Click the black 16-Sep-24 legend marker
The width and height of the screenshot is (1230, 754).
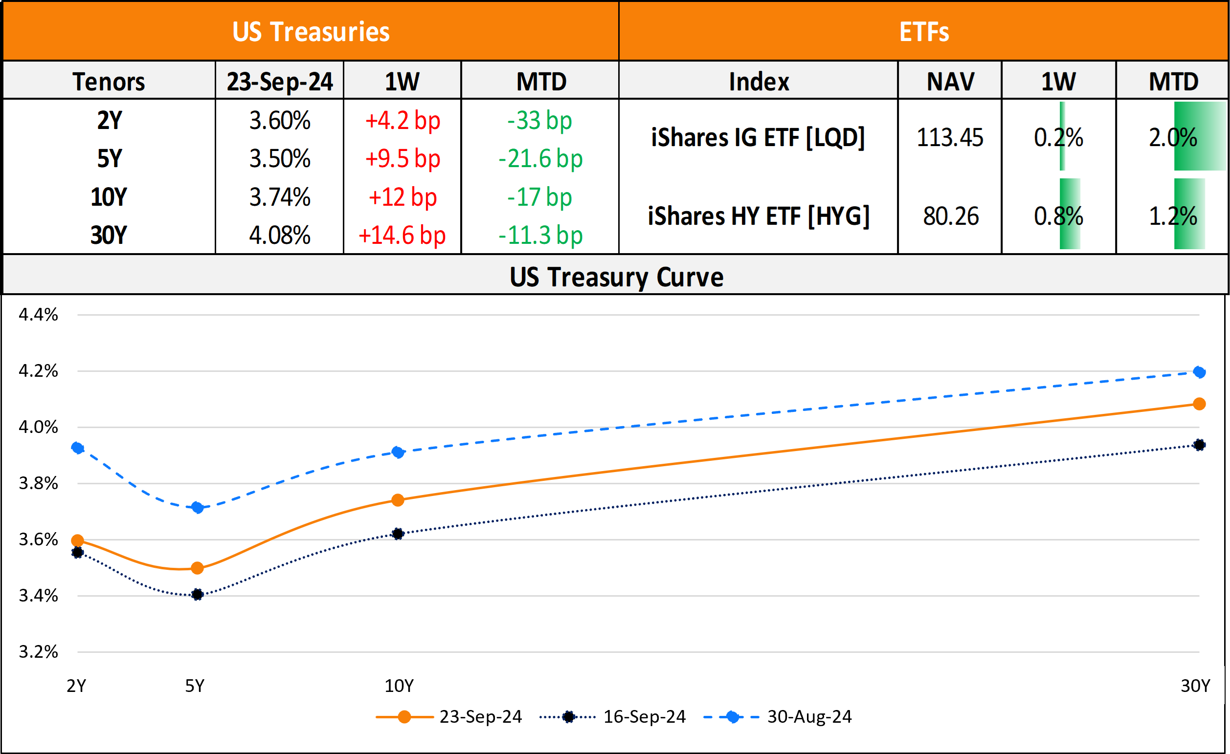coord(568,717)
